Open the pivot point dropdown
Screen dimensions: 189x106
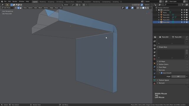tap(73, 5)
